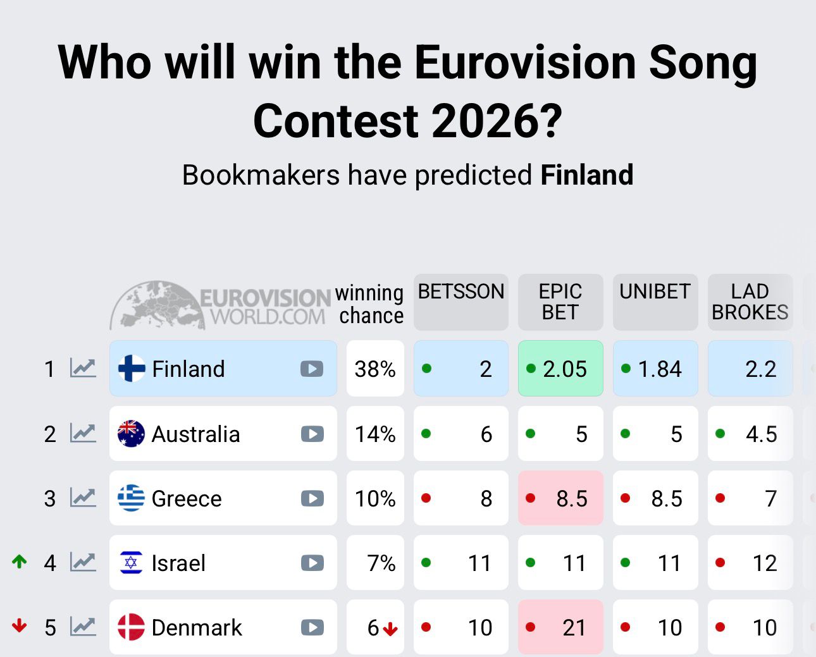Screen dimensions: 816x657
Task: Play Australia's song video
Action: tap(312, 434)
